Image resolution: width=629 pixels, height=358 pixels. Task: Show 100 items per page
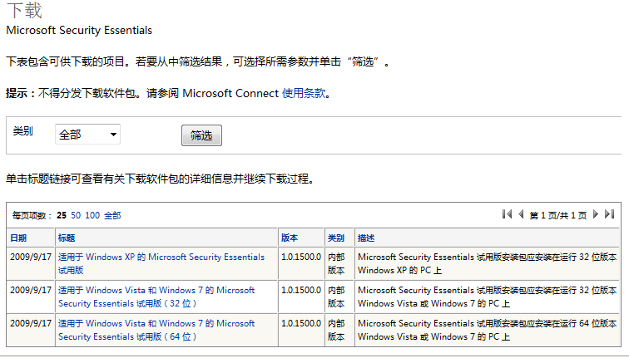click(92, 215)
